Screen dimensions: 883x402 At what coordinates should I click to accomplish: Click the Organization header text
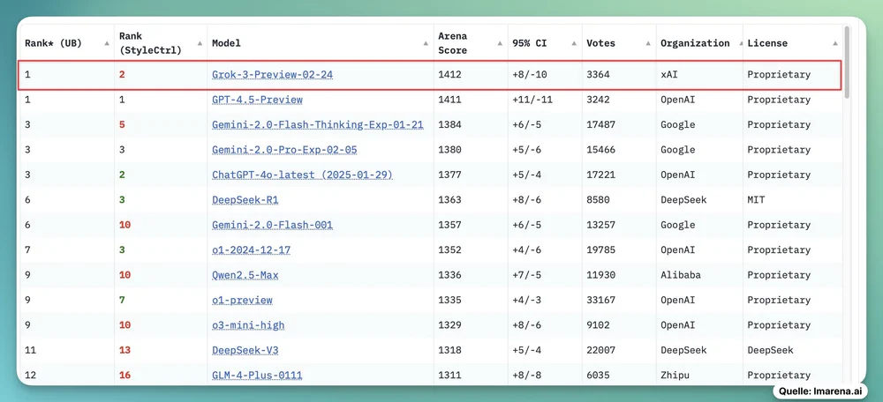(x=695, y=43)
